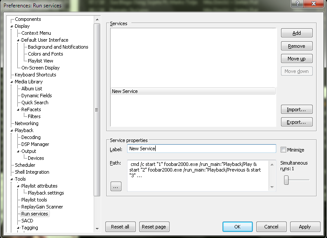The width and height of the screenshot is (327, 238).
Task: Select Devices under Output
Action: [x=36, y=158]
